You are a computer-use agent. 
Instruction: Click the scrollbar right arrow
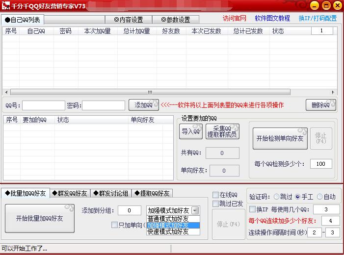pyautogui.click(x=333, y=92)
